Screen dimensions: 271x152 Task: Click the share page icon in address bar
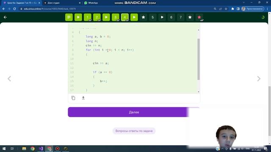(x=220, y=9)
